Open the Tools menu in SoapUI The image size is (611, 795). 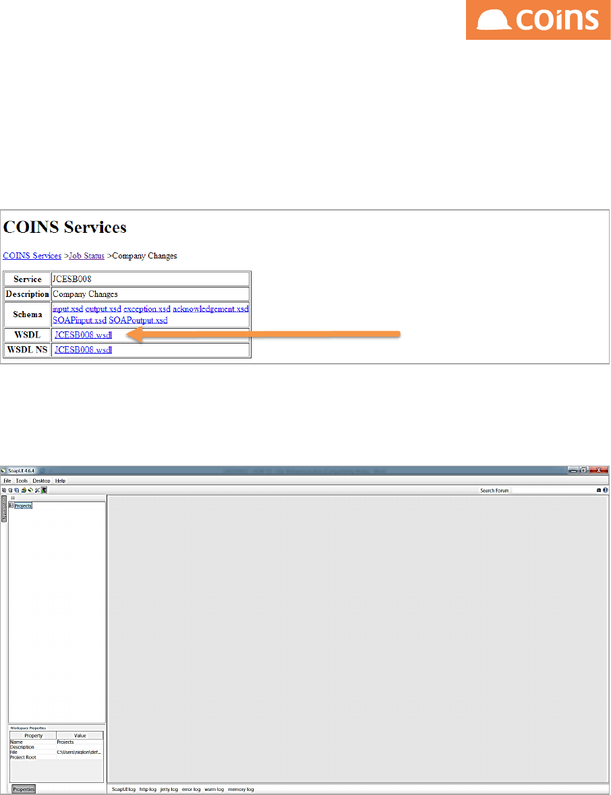(22, 481)
